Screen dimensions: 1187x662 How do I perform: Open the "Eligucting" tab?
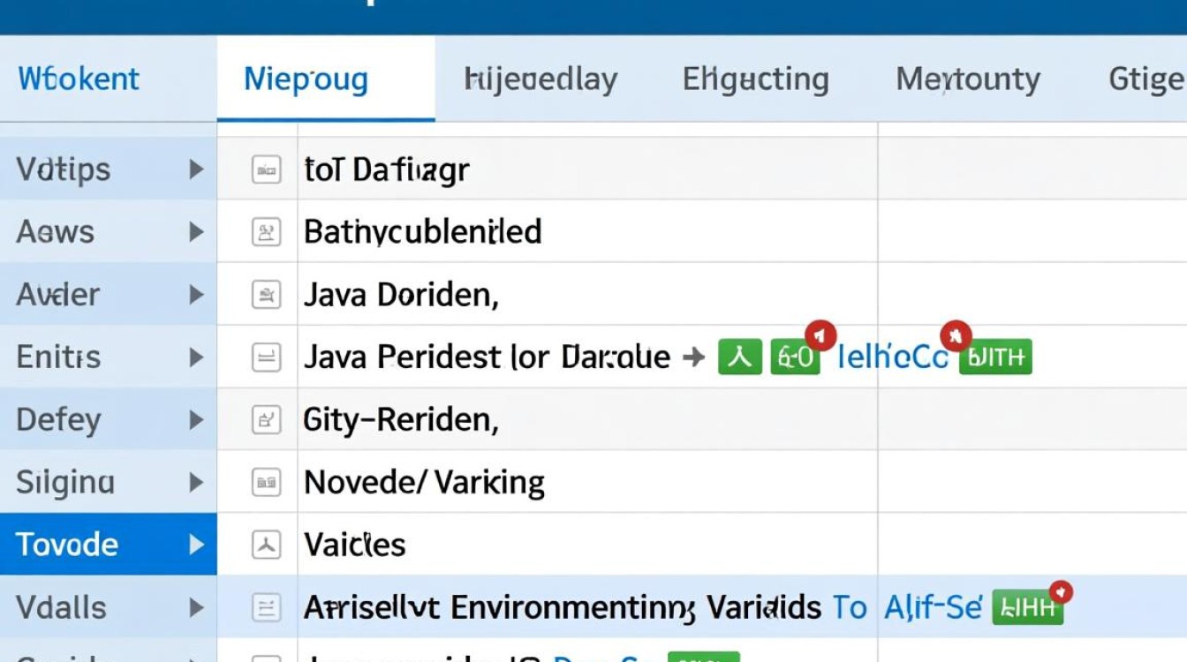click(x=755, y=79)
